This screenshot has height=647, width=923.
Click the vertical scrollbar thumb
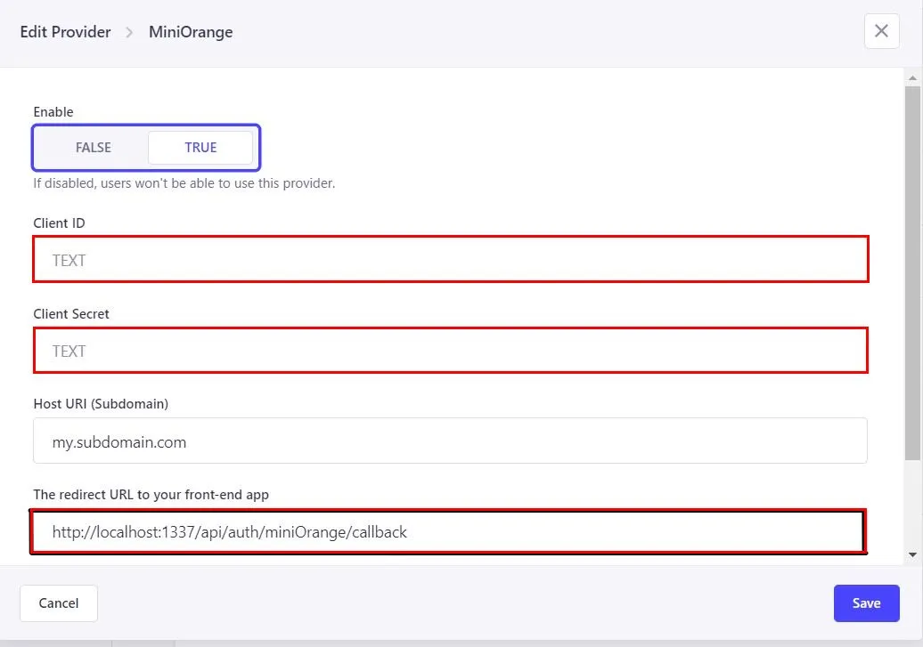(x=912, y=273)
